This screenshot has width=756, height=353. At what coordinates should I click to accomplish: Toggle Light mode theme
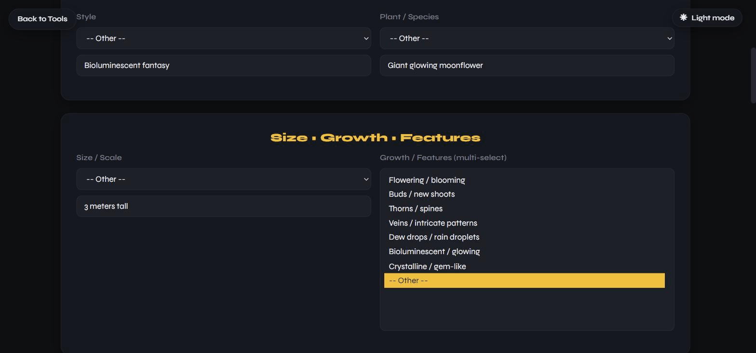[707, 18]
